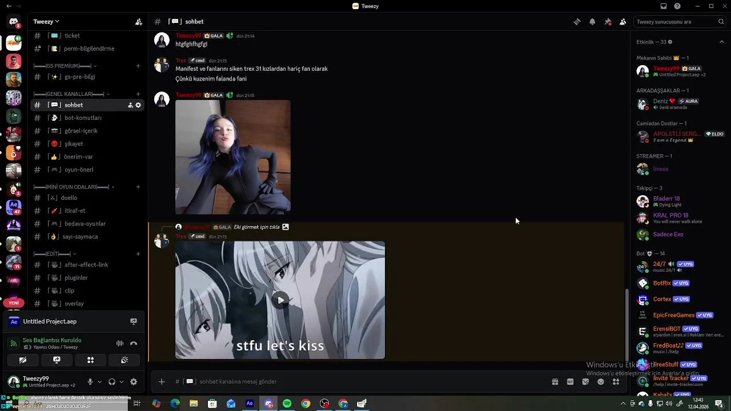The width and height of the screenshot is (731, 411).
Task: Click the invite people icon beside the server name
Action: pyautogui.click(x=138, y=22)
